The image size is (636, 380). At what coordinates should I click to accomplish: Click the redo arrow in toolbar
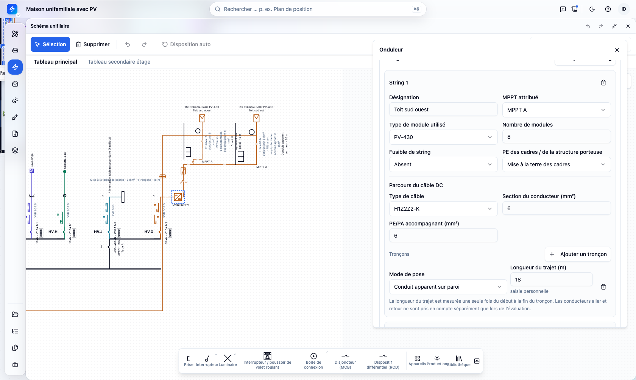[x=144, y=44]
